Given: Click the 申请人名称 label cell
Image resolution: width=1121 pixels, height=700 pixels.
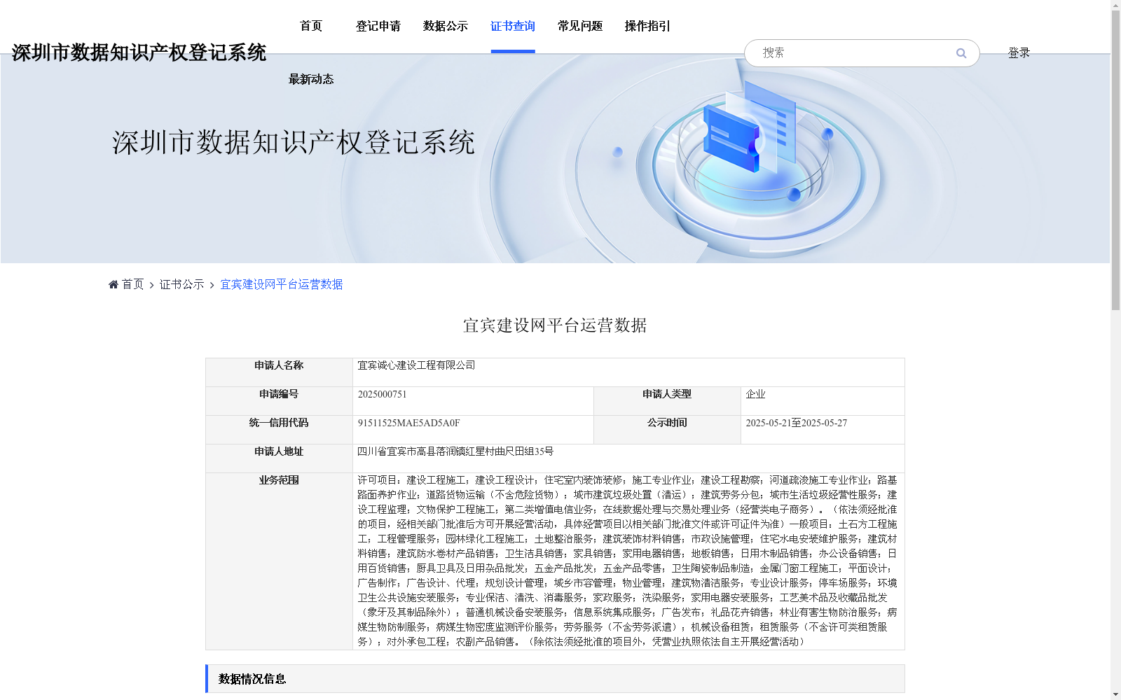Looking at the screenshot, I should click(279, 372).
